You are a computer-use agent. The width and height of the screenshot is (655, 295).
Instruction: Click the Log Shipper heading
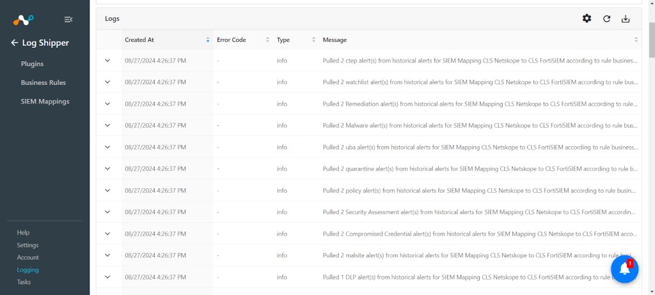[x=45, y=43]
